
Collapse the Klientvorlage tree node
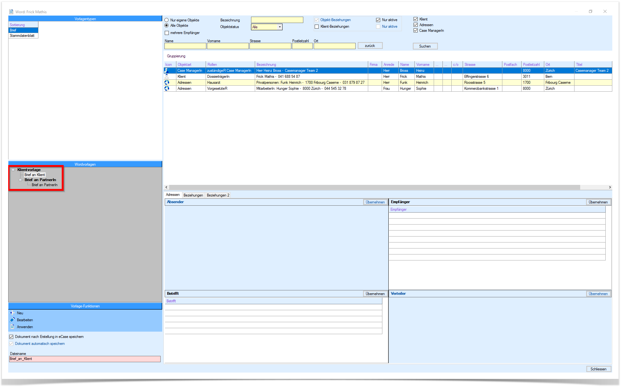(x=13, y=170)
